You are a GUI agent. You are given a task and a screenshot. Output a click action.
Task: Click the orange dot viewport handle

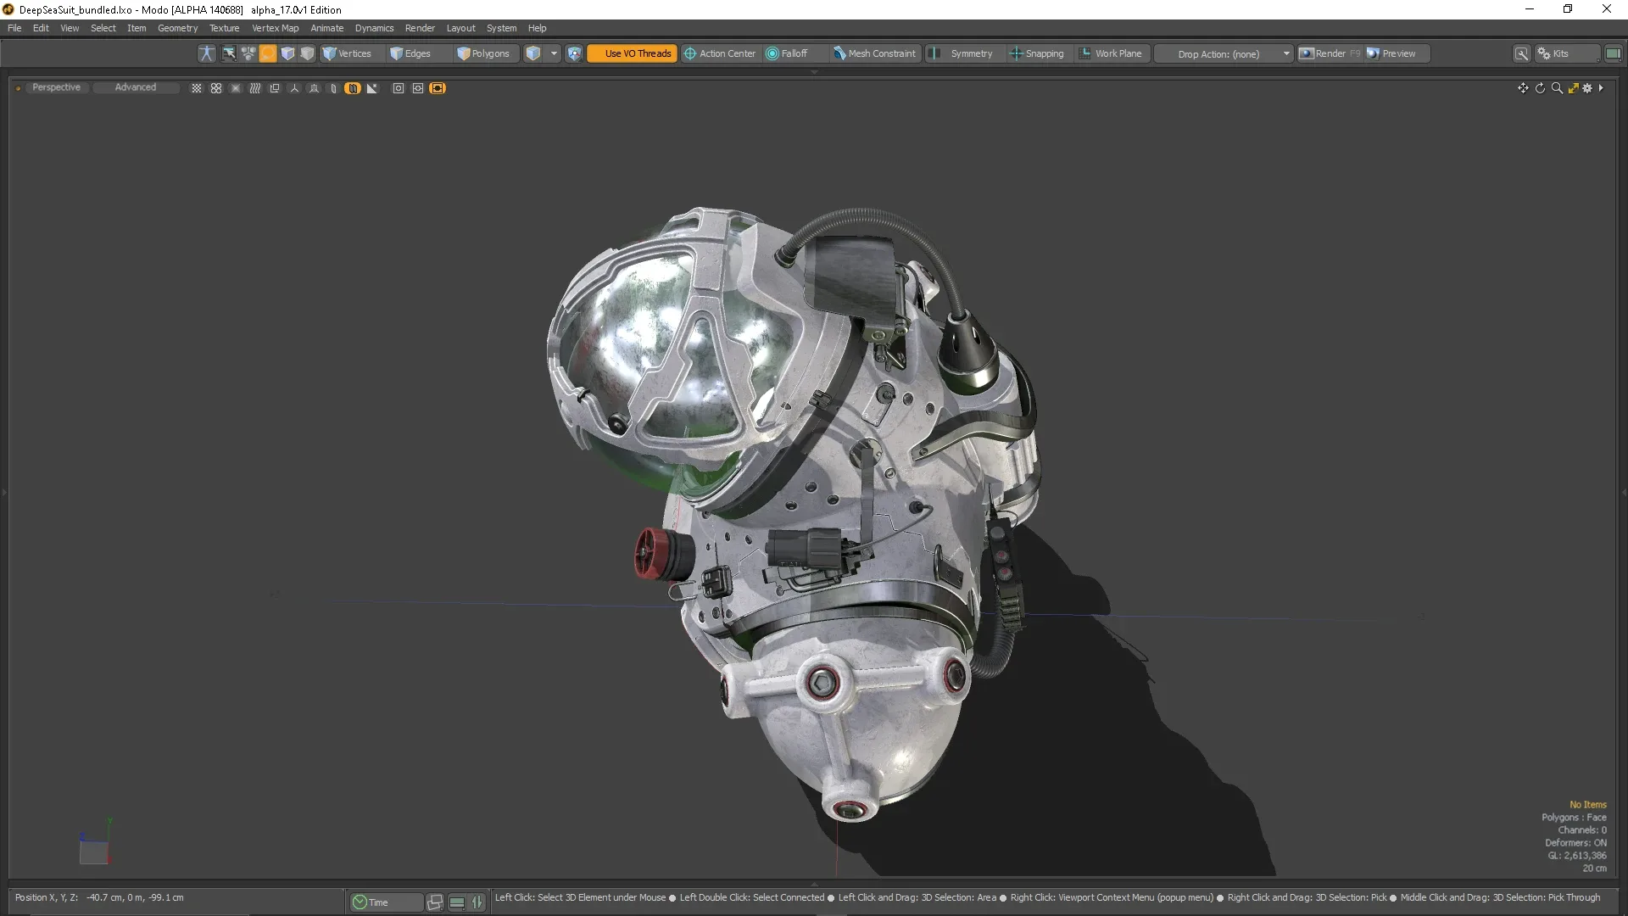18,88
